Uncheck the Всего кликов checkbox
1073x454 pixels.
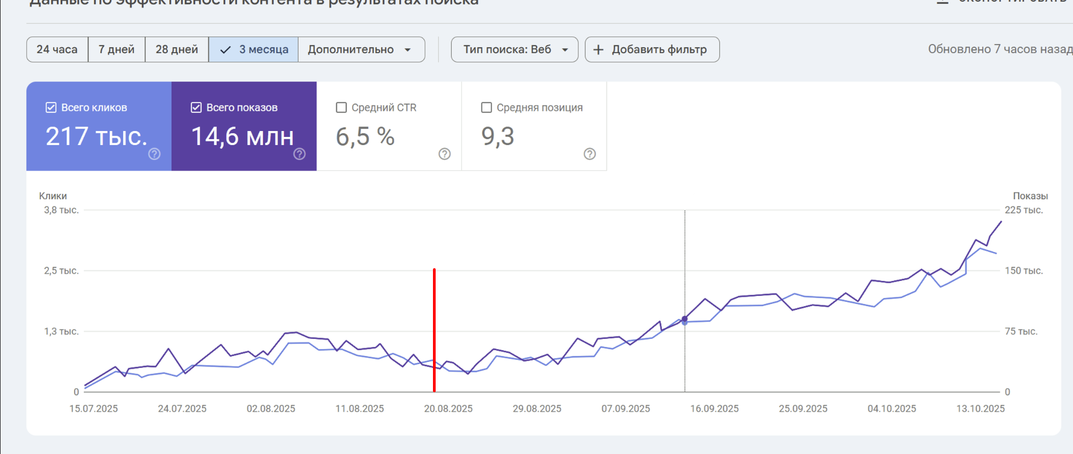point(51,107)
